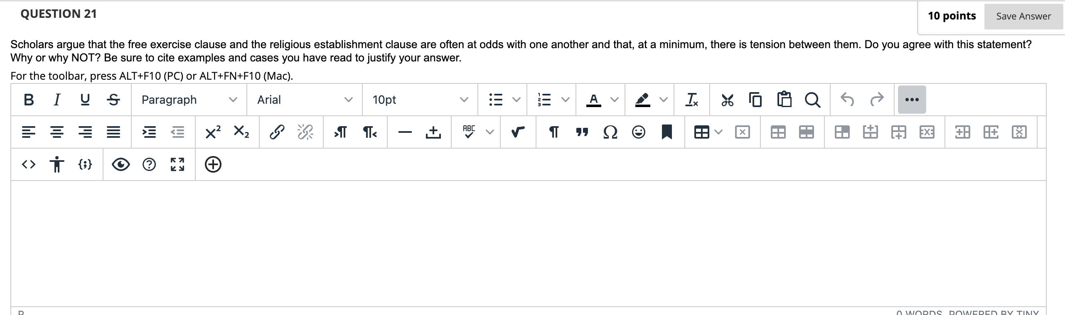Insert a bulleted list
1065x315 pixels.
point(496,100)
